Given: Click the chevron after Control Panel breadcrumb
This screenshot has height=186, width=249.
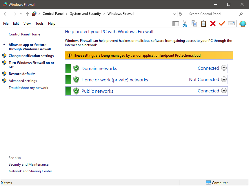Looking at the screenshot, I should coord(67,14).
